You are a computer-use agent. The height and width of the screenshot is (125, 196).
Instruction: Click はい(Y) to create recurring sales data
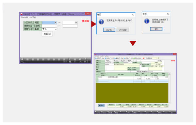click(109, 30)
